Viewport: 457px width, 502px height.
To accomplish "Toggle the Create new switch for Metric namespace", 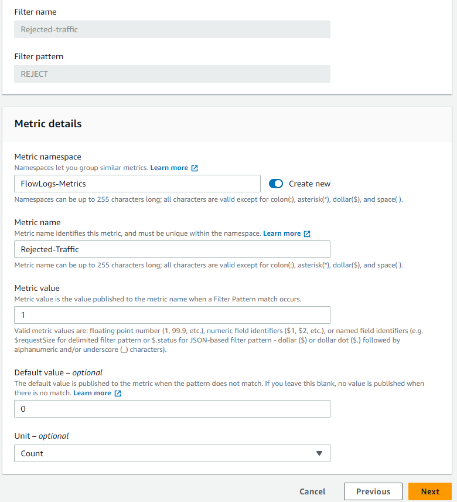I will pyautogui.click(x=275, y=183).
